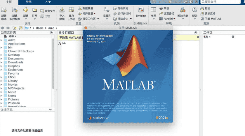Select the Postman folder

(x=14, y=103)
